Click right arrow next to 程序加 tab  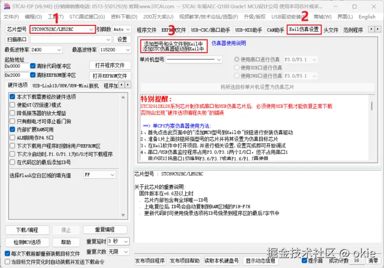(x=128, y=85)
